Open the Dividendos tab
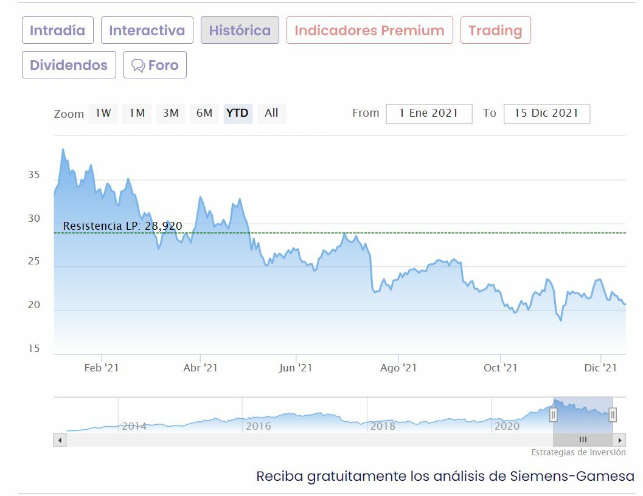 (x=69, y=65)
